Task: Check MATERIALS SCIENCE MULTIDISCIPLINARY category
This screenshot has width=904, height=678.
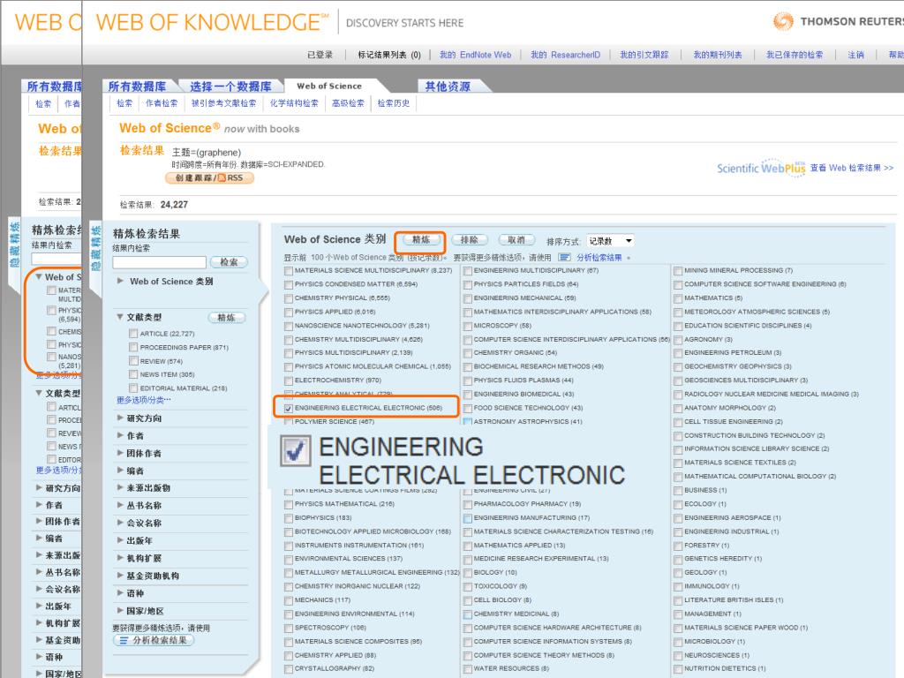Action: [289, 270]
